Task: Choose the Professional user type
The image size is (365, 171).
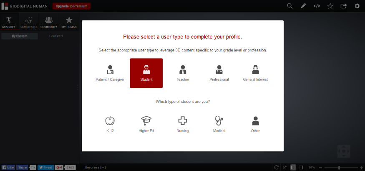Action: point(219,73)
